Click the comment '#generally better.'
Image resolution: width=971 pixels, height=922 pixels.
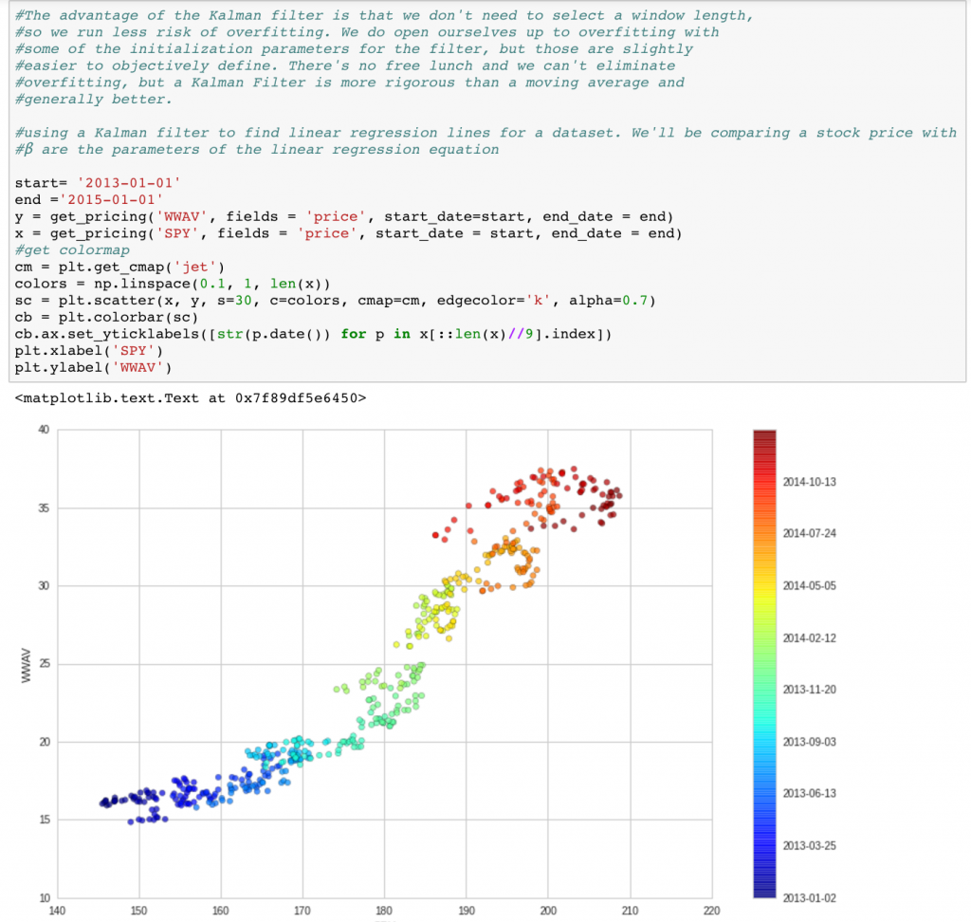[94, 100]
